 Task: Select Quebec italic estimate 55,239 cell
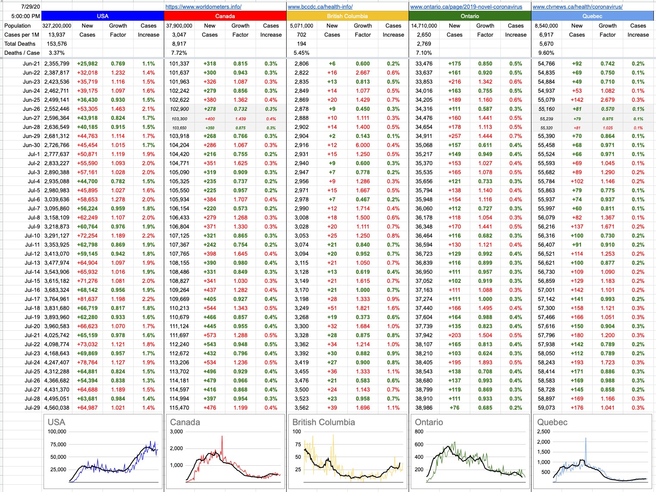[547, 119]
